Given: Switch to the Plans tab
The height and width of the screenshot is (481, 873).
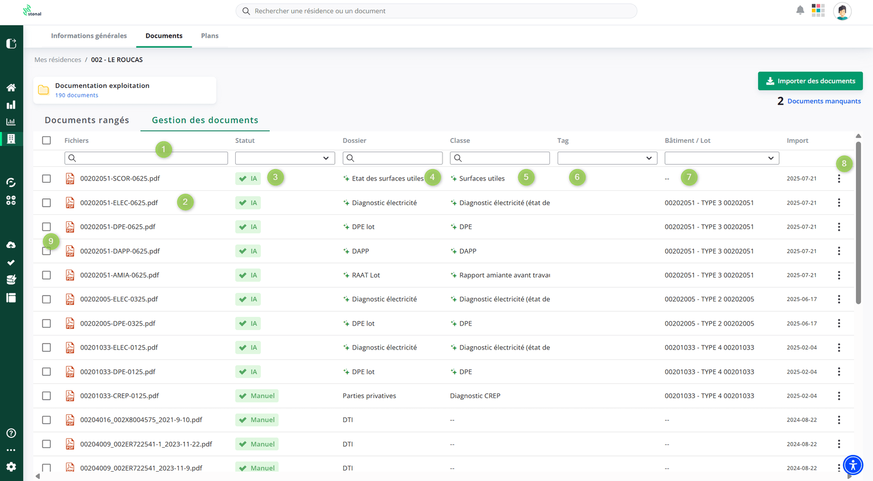Looking at the screenshot, I should point(210,36).
